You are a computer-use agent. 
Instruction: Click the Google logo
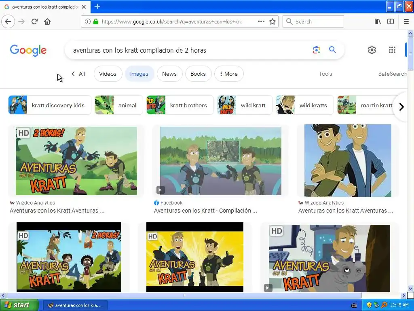click(x=28, y=50)
